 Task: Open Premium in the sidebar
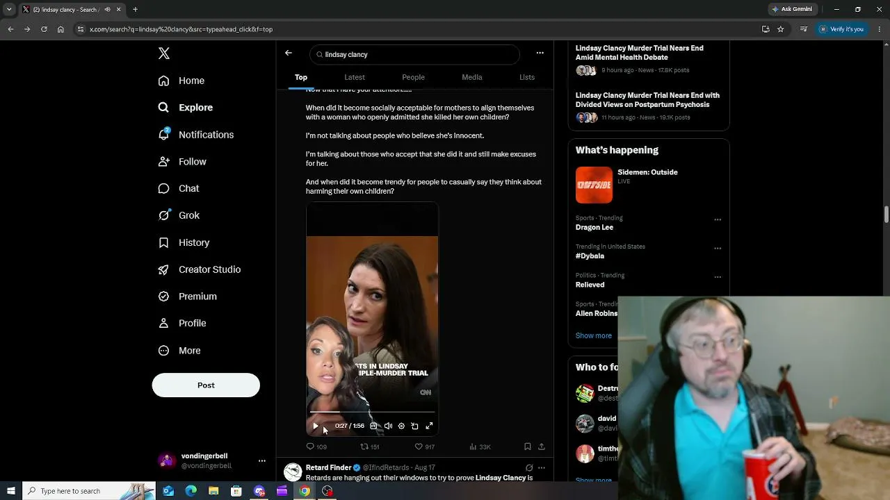187,297
